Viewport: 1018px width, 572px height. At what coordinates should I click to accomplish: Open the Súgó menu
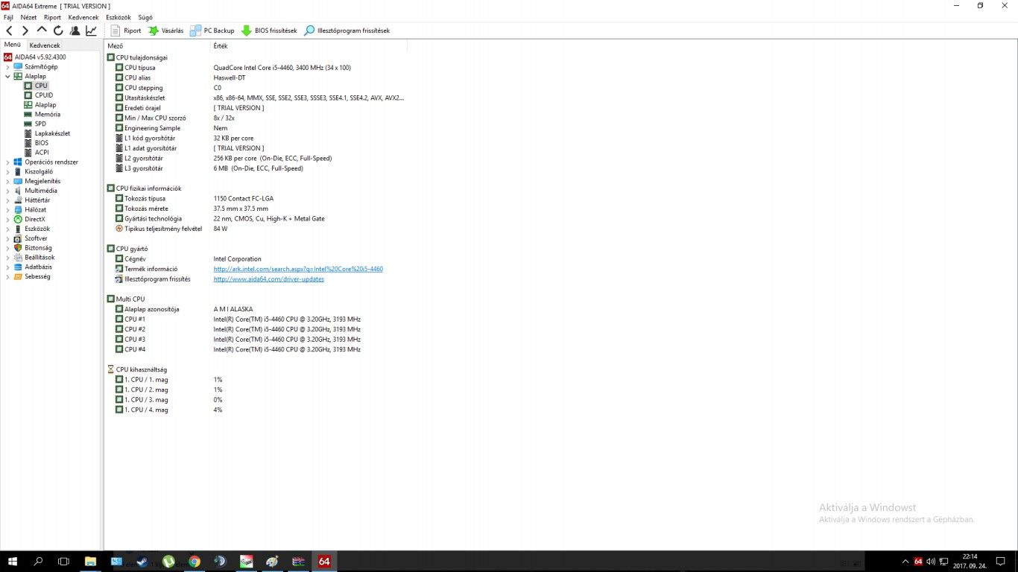pyautogui.click(x=145, y=17)
